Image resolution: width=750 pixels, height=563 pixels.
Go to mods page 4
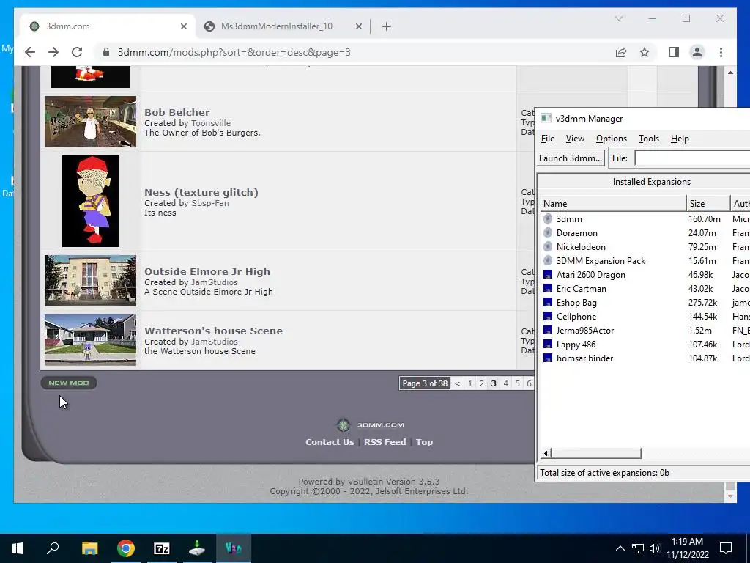(505, 383)
